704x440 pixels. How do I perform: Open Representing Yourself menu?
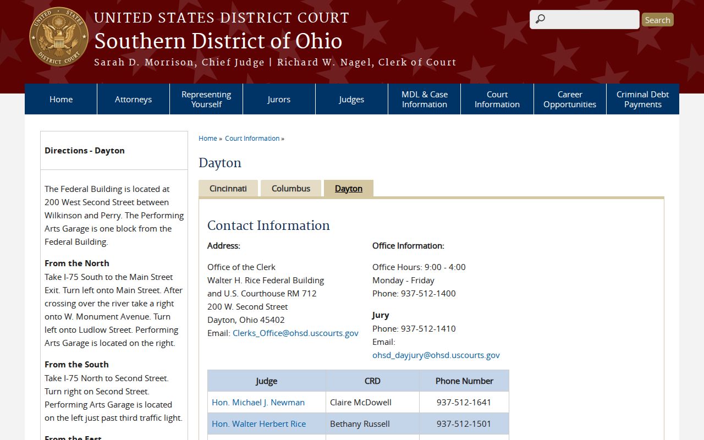(206, 99)
